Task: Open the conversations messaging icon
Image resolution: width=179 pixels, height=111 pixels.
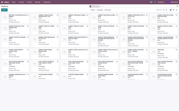Action: tap(151, 2)
